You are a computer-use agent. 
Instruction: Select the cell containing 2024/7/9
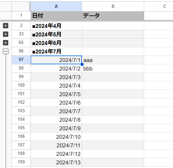click(56, 128)
